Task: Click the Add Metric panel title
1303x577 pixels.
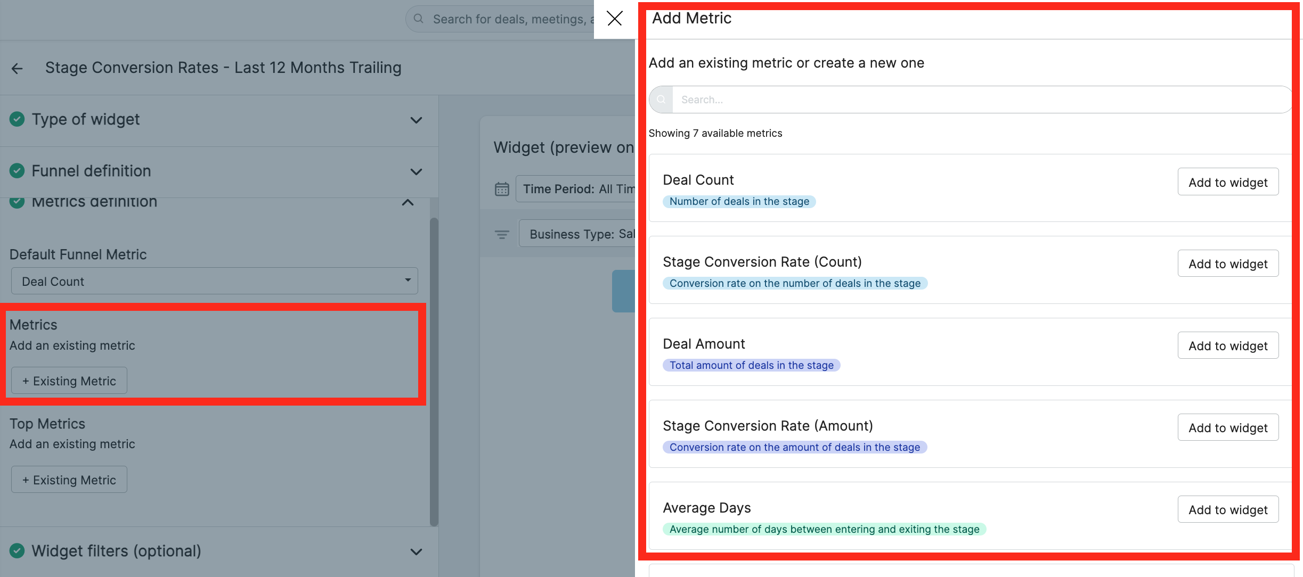Action: click(691, 18)
